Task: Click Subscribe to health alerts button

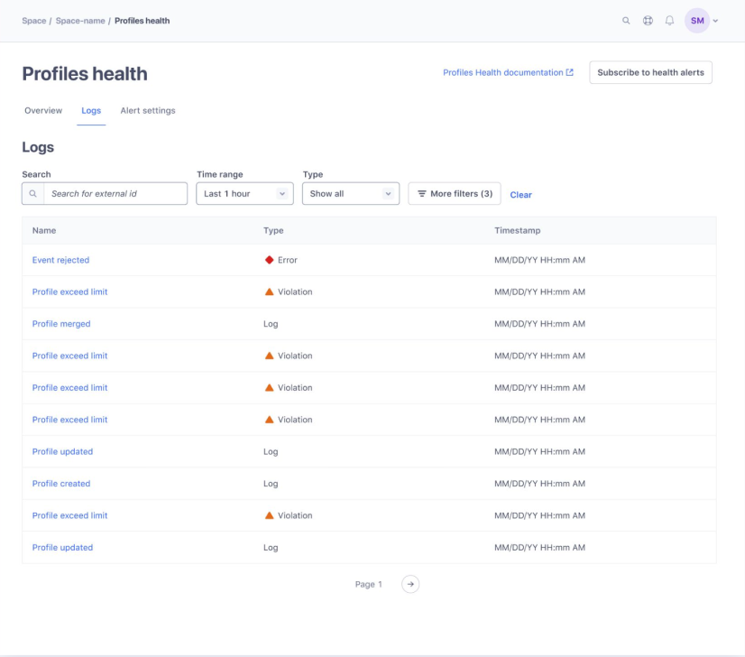Action: point(650,72)
